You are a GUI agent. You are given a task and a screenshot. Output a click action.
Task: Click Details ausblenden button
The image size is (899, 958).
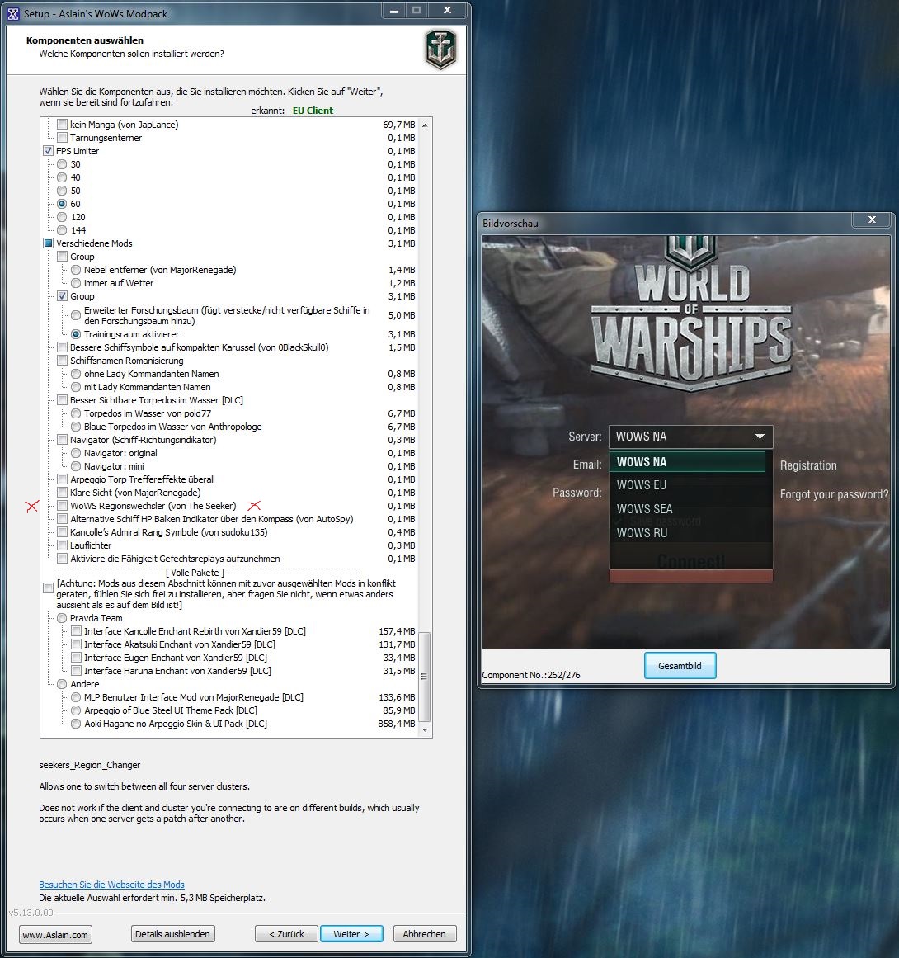pos(173,934)
